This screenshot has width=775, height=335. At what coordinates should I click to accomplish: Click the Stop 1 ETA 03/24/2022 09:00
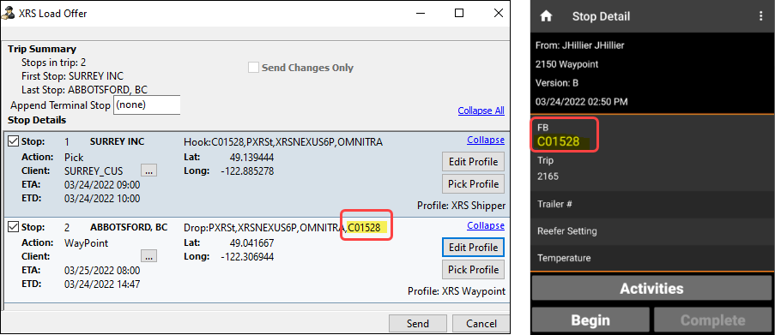pyautogui.click(x=102, y=185)
